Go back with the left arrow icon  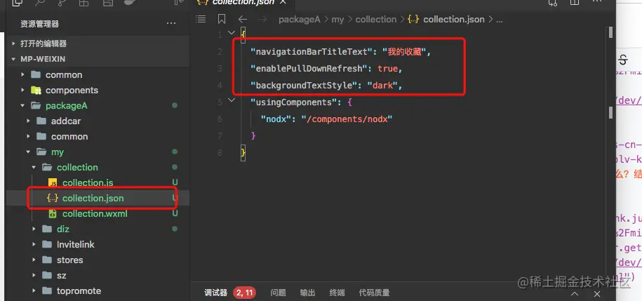[243, 19]
